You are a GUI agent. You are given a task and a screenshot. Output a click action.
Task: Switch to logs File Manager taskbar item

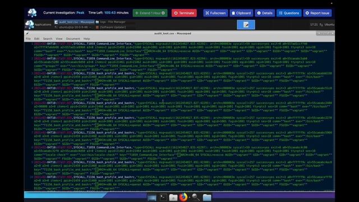click(111, 22)
